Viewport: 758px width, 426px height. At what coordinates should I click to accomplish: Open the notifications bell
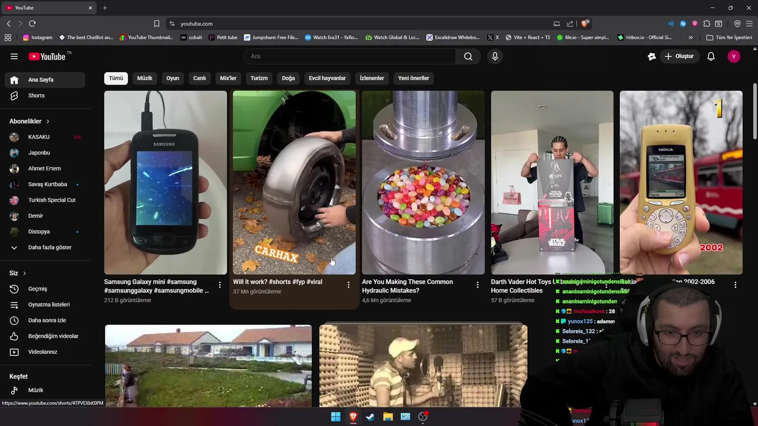pyautogui.click(x=711, y=56)
